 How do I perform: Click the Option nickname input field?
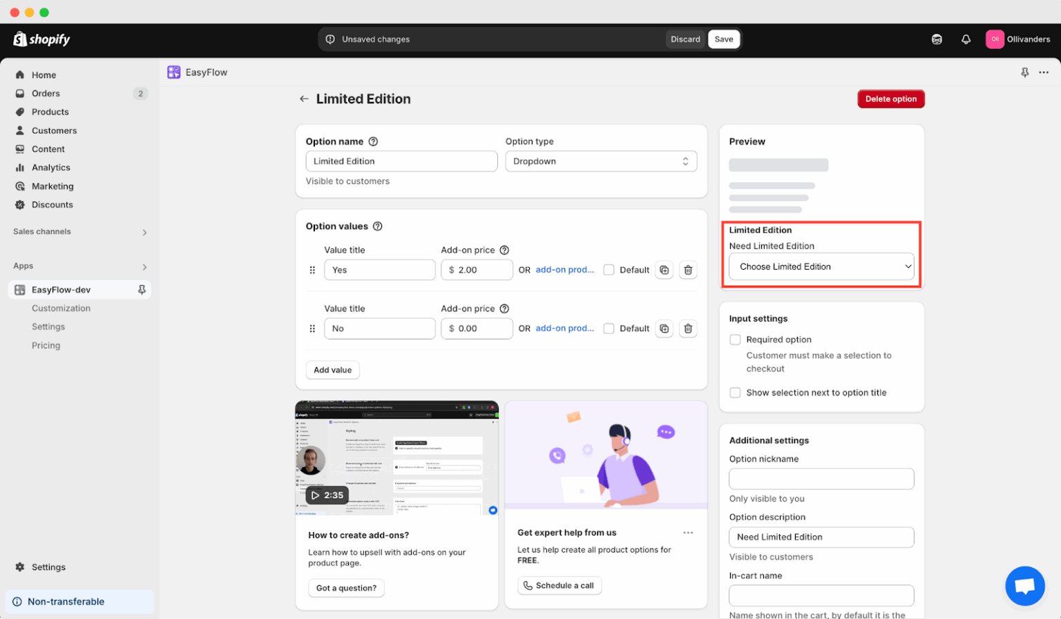821,479
